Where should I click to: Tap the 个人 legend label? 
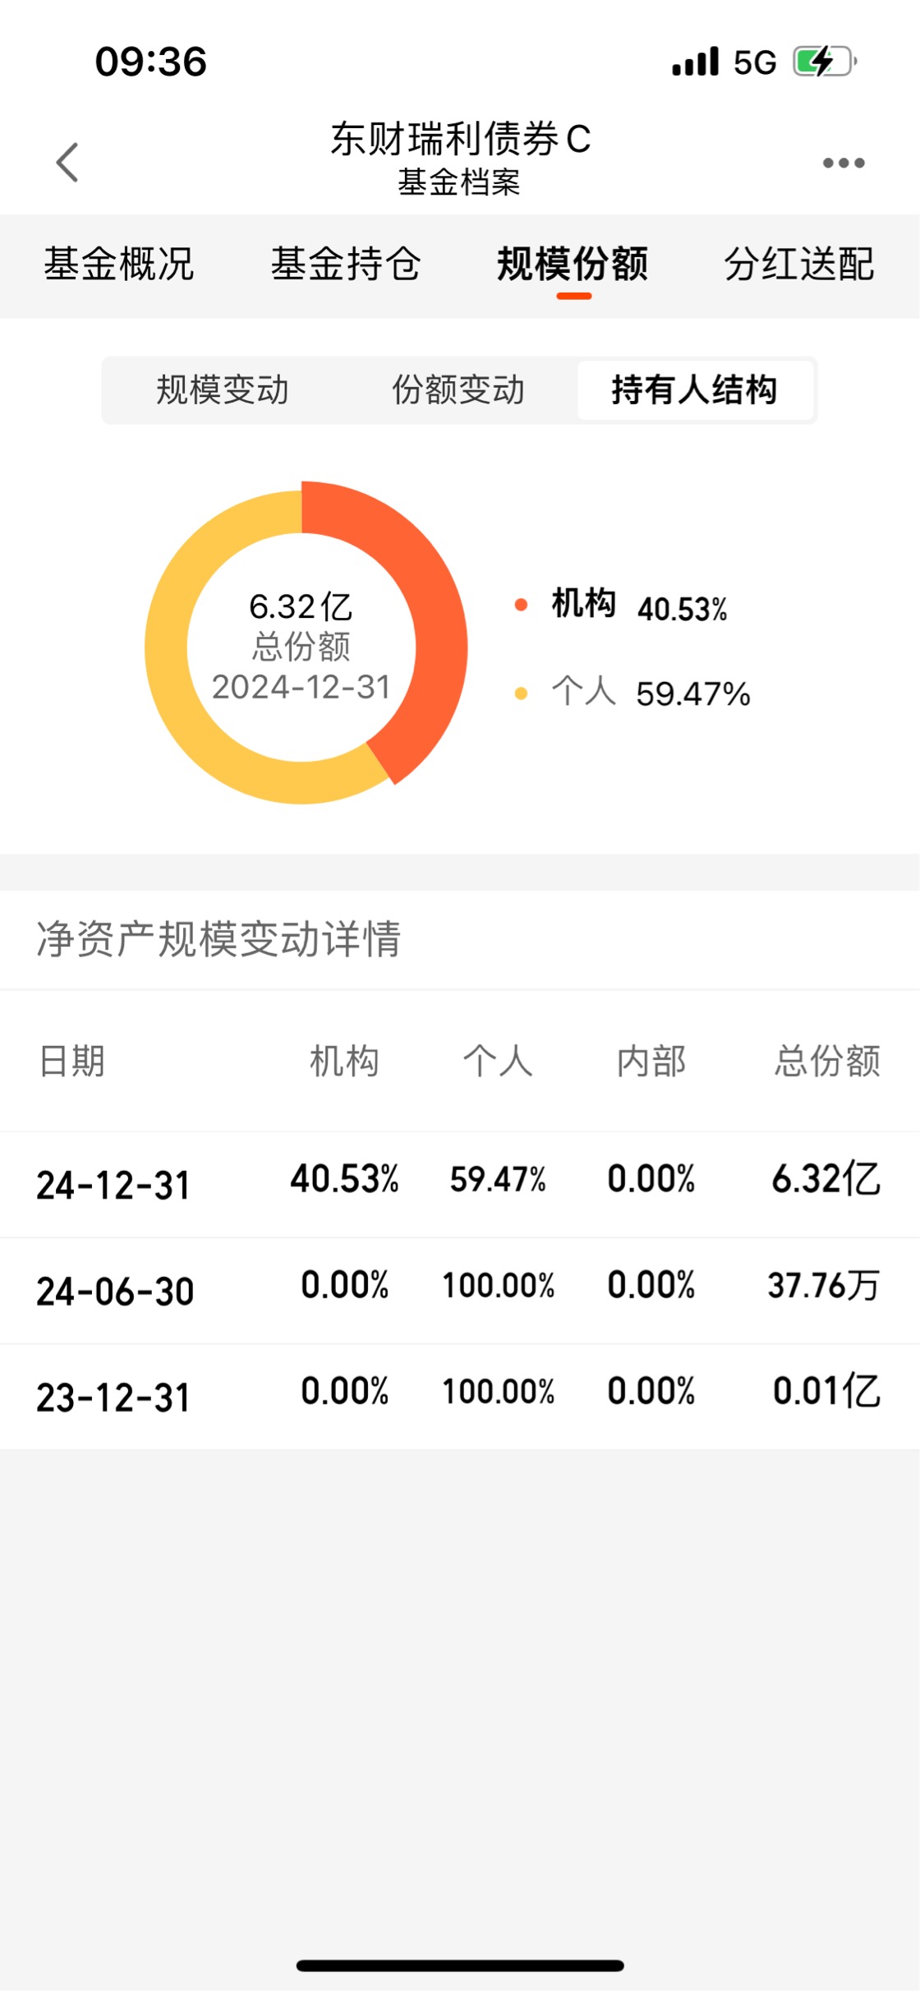point(584,691)
